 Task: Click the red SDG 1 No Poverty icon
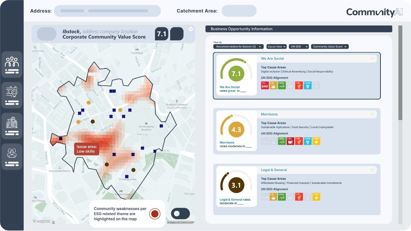(264, 85)
